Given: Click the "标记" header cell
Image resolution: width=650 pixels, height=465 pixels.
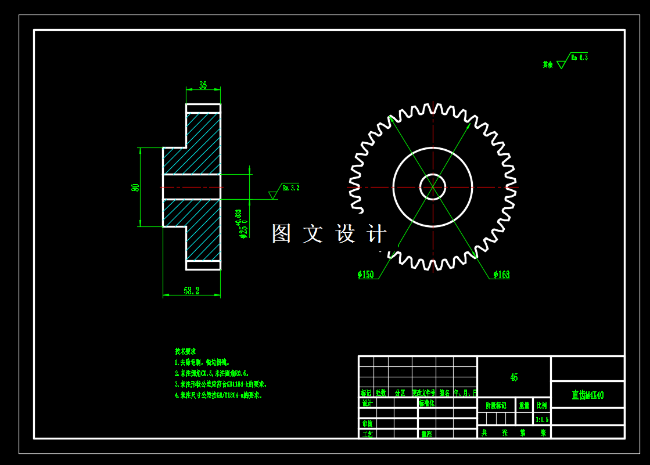Looking at the screenshot, I should 366,392.
